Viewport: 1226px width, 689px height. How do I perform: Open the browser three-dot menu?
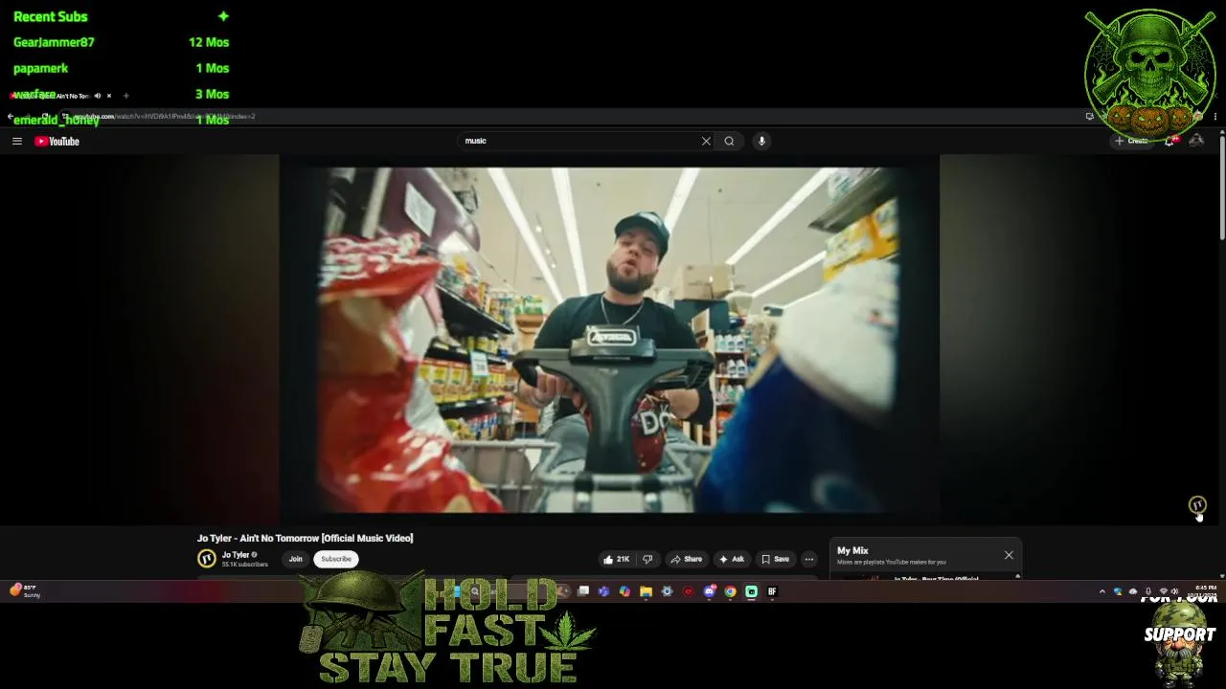(x=1215, y=117)
